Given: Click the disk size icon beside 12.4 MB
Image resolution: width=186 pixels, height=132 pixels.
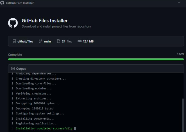Looking at the screenshot, I should (x=80, y=41).
